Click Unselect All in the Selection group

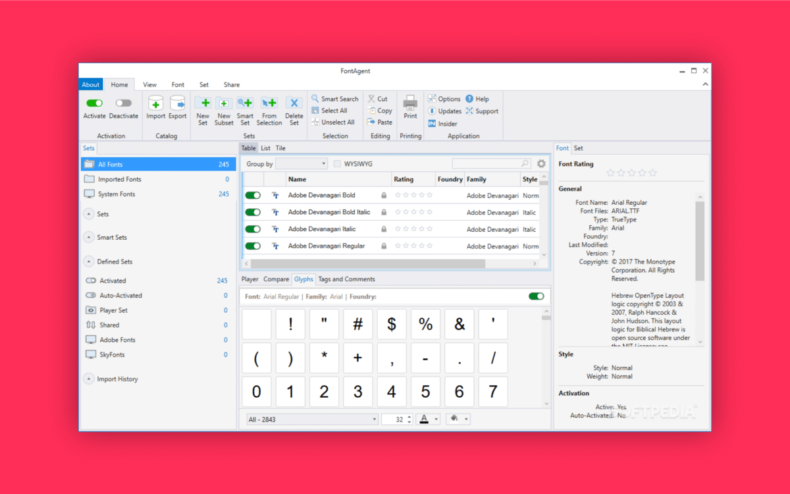click(333, 122)
